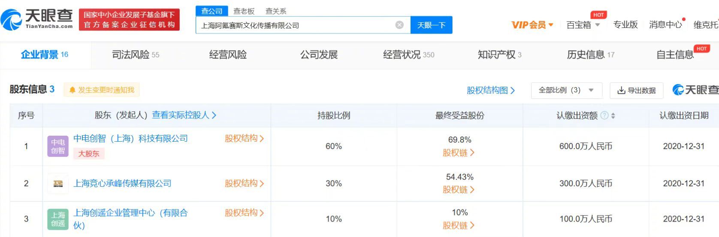The width and height of the screenshot is (719, 237).
Task: Select the 自主信息 tab
Action: [x=675, y=55]
